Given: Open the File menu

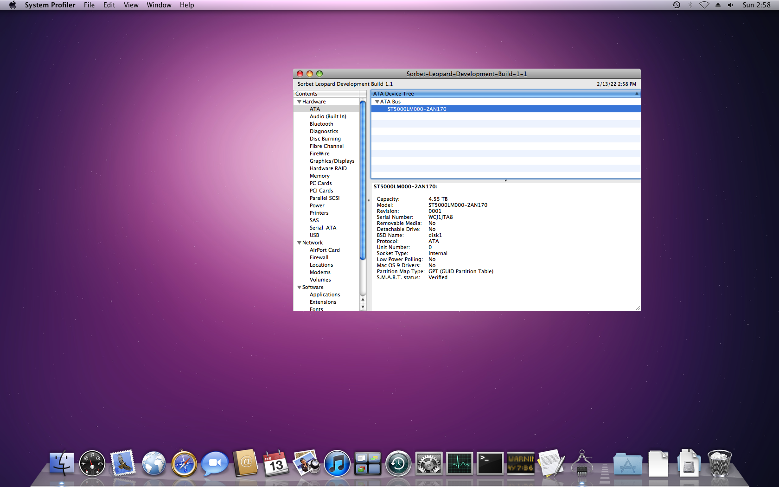Looking at the screenshot, I should point(89,5).
